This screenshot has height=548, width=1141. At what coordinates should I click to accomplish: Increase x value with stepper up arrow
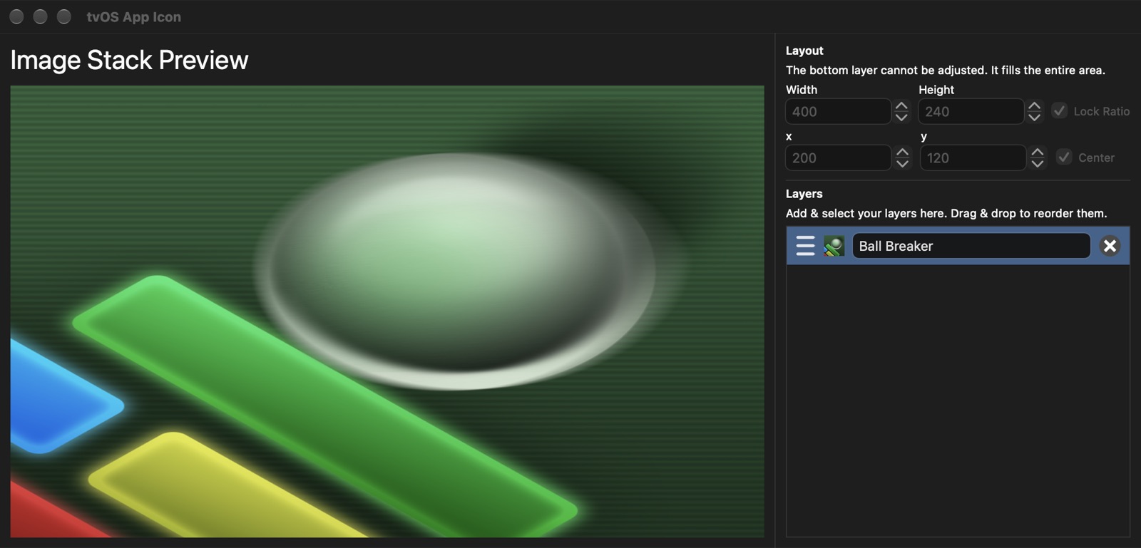coord(902,152)
